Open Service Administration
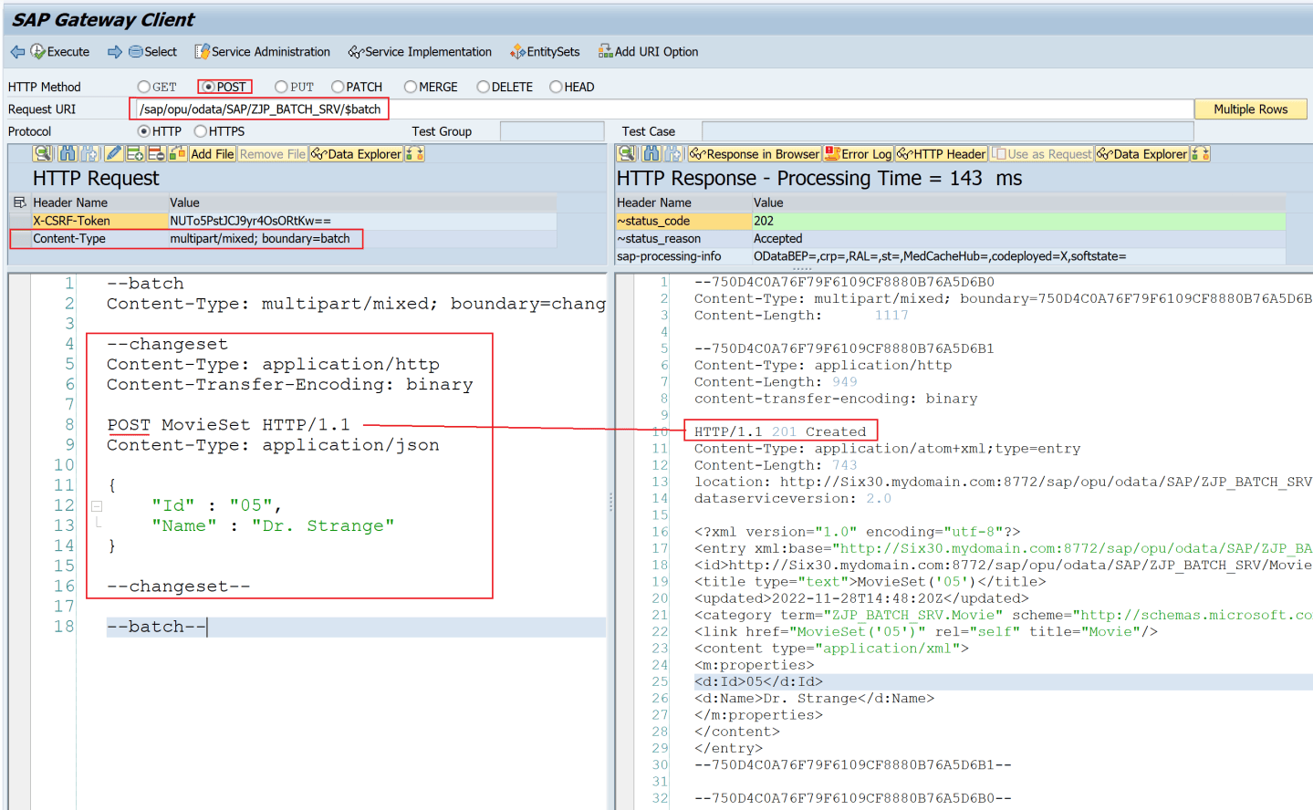The image size is (1313, 810). tap(263, 52)
